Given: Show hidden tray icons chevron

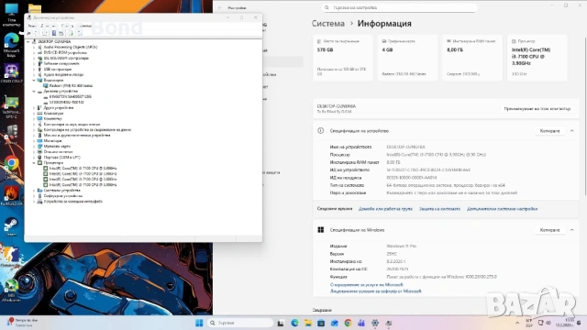Looking at the screenshot, I should coord(517,323).
